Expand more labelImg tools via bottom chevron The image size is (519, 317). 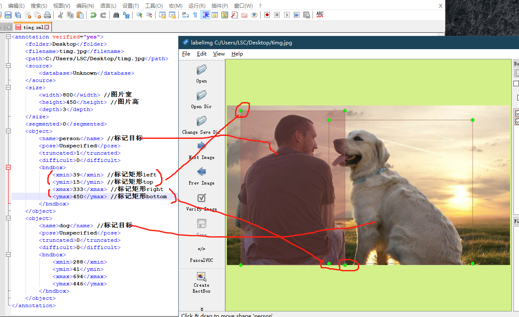(x=202, y=309)
